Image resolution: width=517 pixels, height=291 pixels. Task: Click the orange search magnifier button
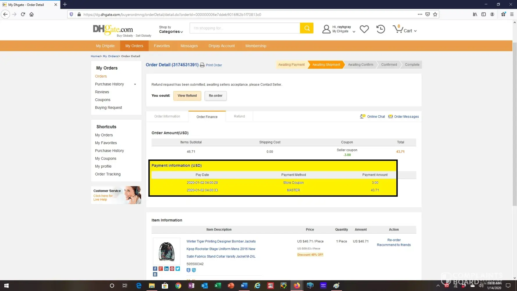pos(306,28)
